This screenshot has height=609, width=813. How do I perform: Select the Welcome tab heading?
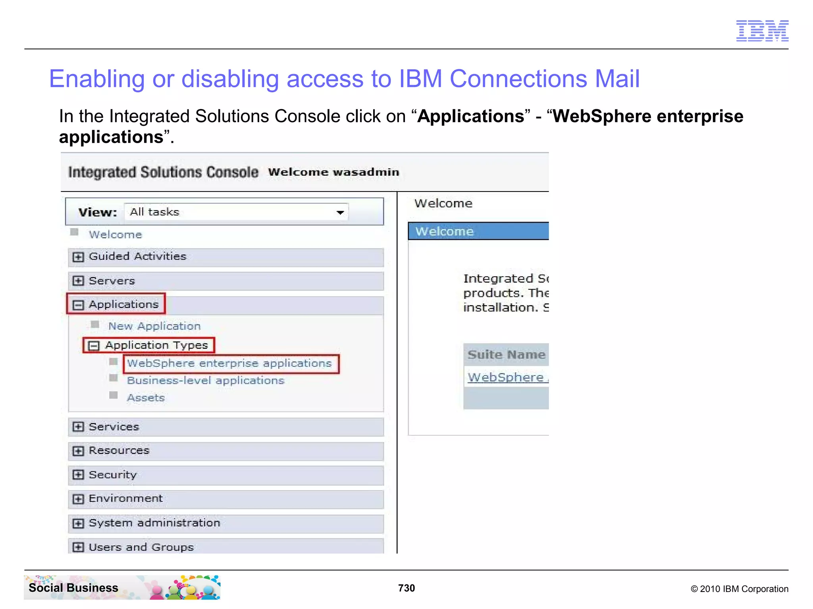coord(443,203)
